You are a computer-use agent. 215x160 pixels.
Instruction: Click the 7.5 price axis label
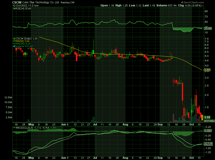(x=207, y=39)
